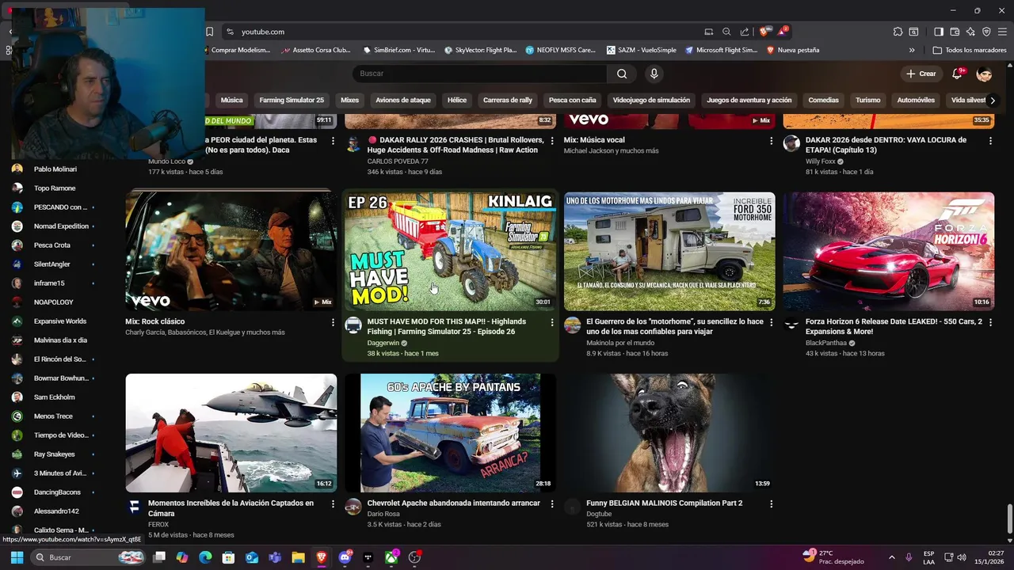Click the YouTube search magnifier button
Image resolution: width=1014 pixels, height=570 pixels.
coord(622,74)
